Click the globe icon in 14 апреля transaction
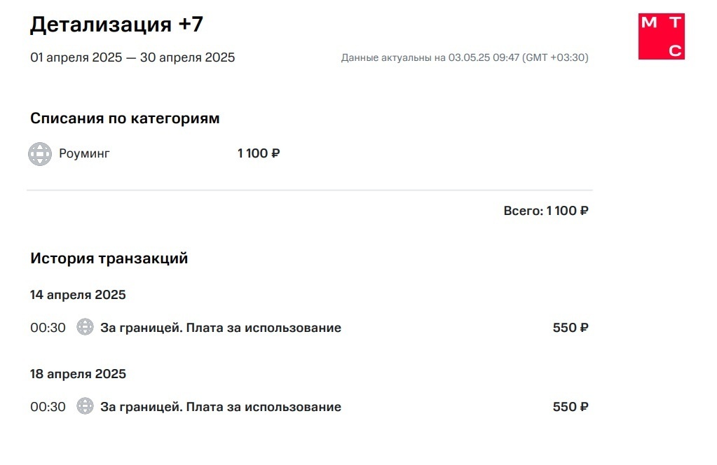717x465 pixels. (85, 327)
